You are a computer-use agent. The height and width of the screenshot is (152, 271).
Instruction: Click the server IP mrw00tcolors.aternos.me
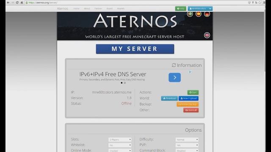112,92
